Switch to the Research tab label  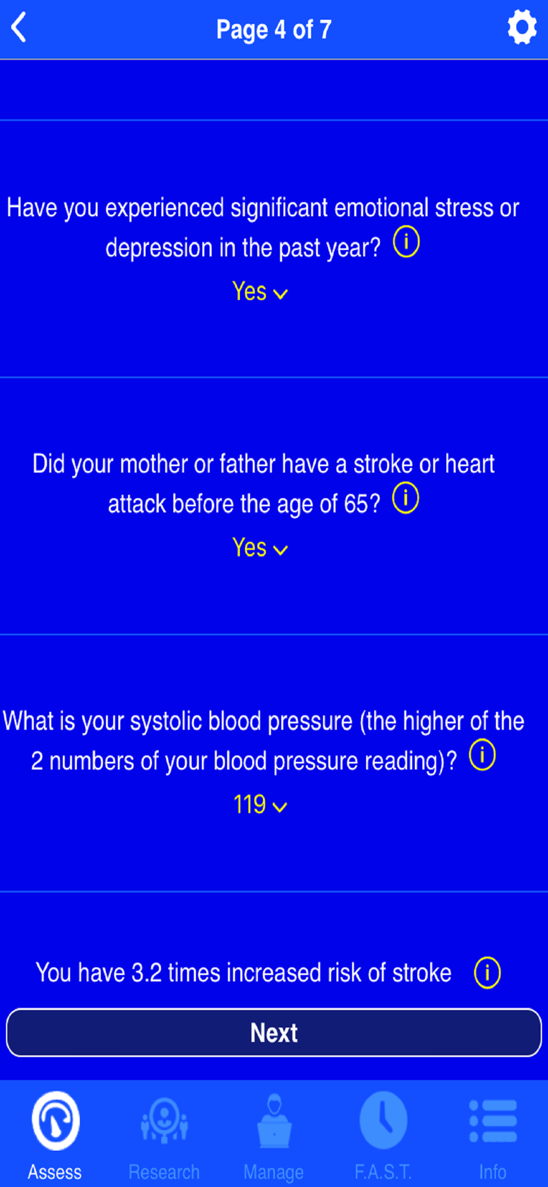pyautogui.click(x=164, y=1172)
